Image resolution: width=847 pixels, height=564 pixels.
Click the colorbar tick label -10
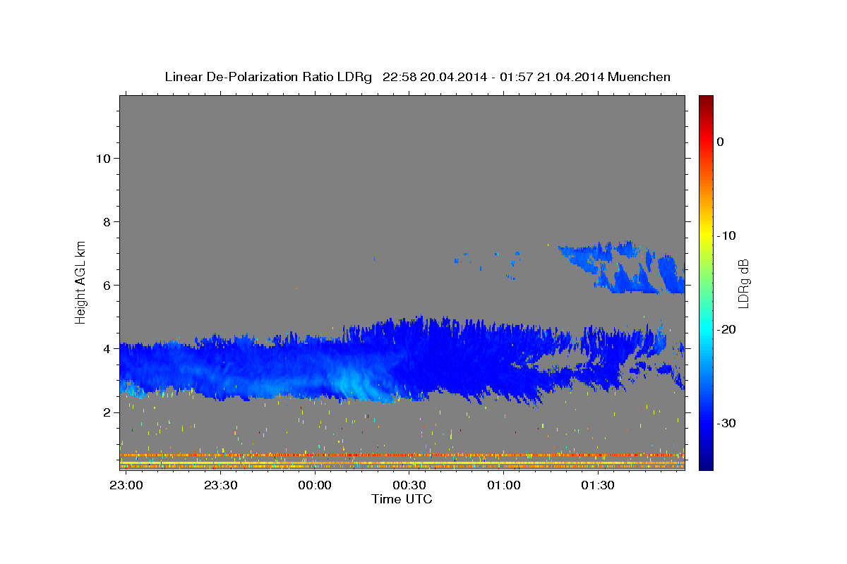pos(726,235)
